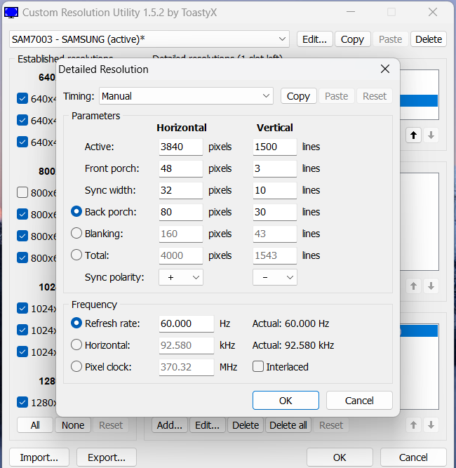Select the Blanking radio button
456x468 pixels.
[77, 234]
